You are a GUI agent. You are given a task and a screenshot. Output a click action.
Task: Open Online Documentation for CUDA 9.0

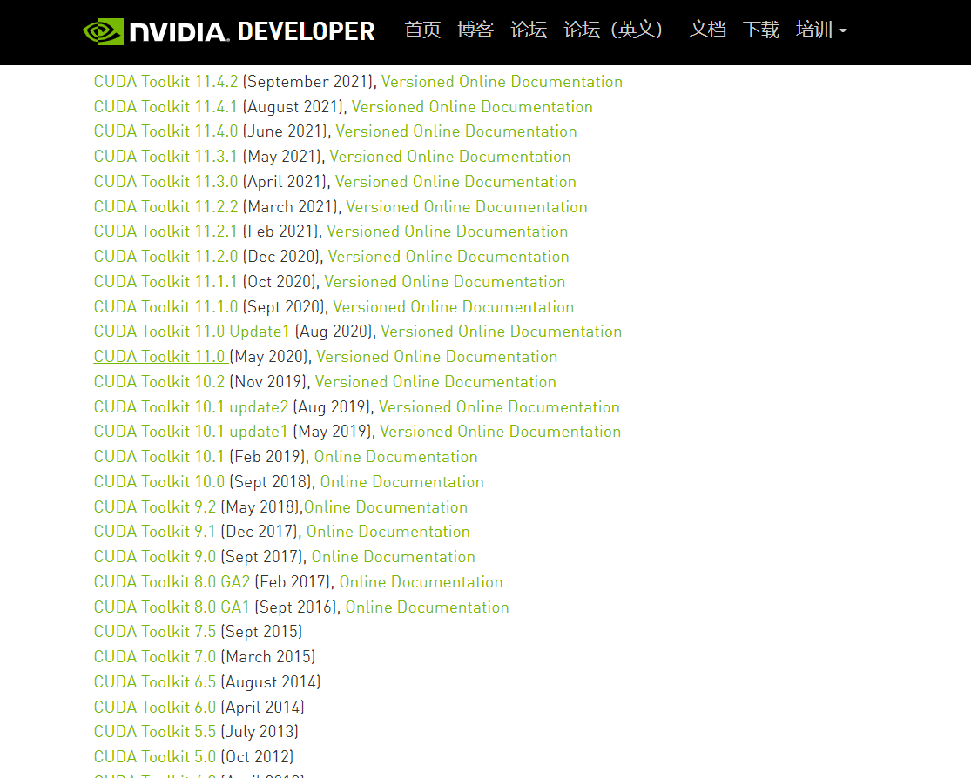click(x=394, y=557)
